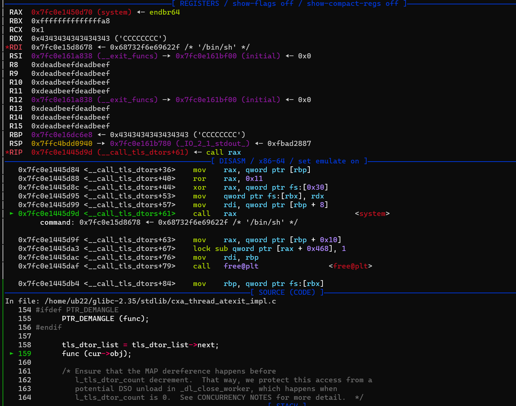This screenshot has height=406, width=516.
Task: Select the R13 register label
Action: 16,108
